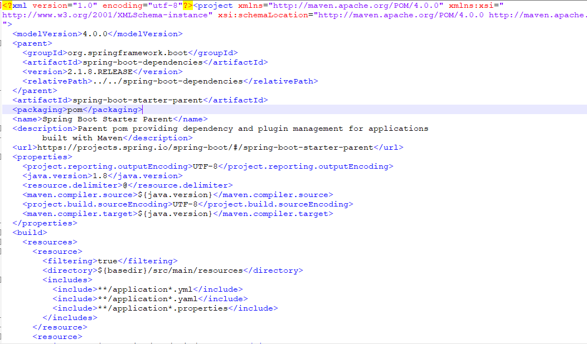Click the filtering true value

pos(108,261)
